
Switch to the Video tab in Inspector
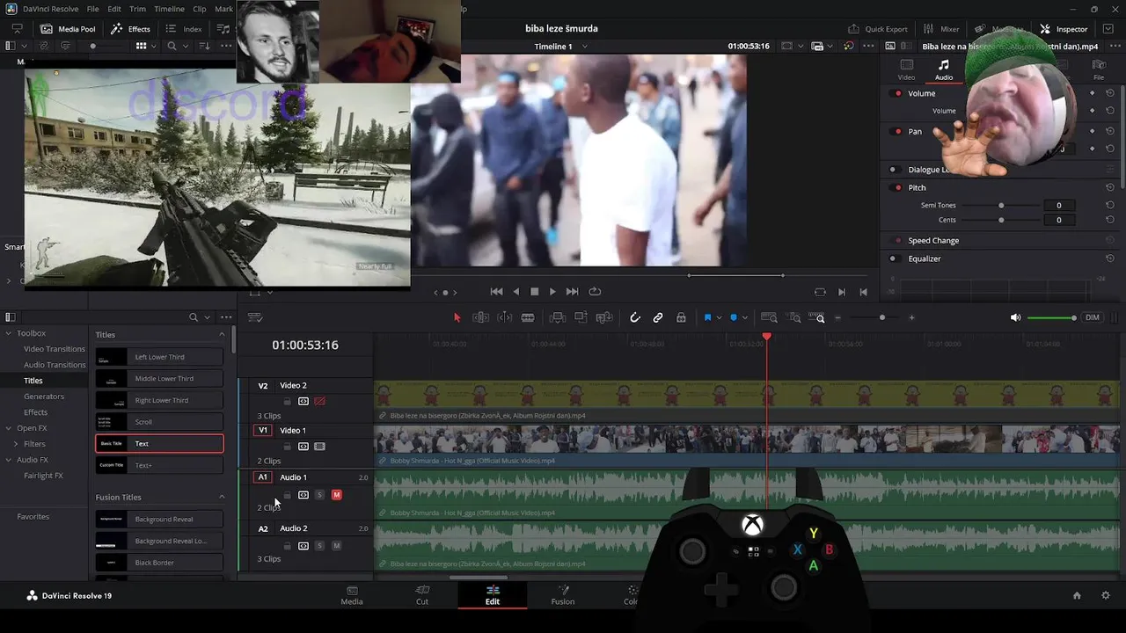point(906,70)
